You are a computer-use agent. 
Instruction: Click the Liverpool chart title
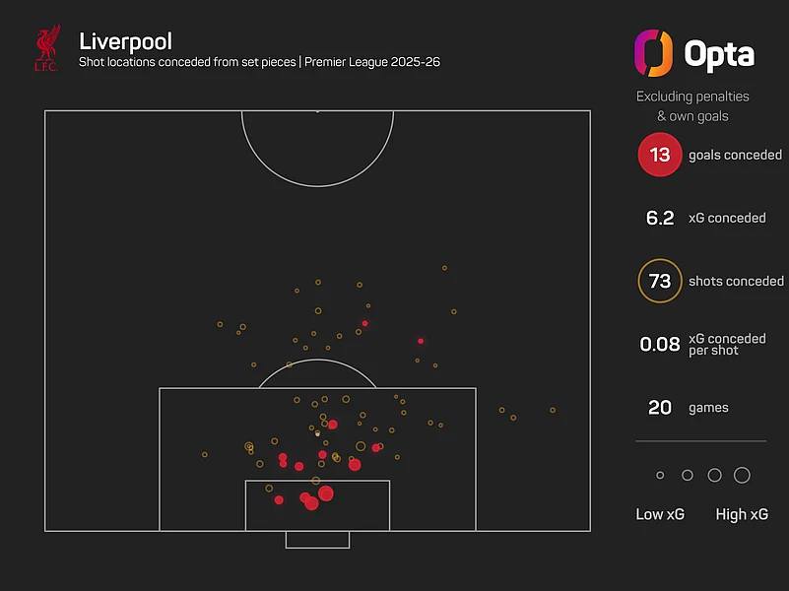pos(125,41)
